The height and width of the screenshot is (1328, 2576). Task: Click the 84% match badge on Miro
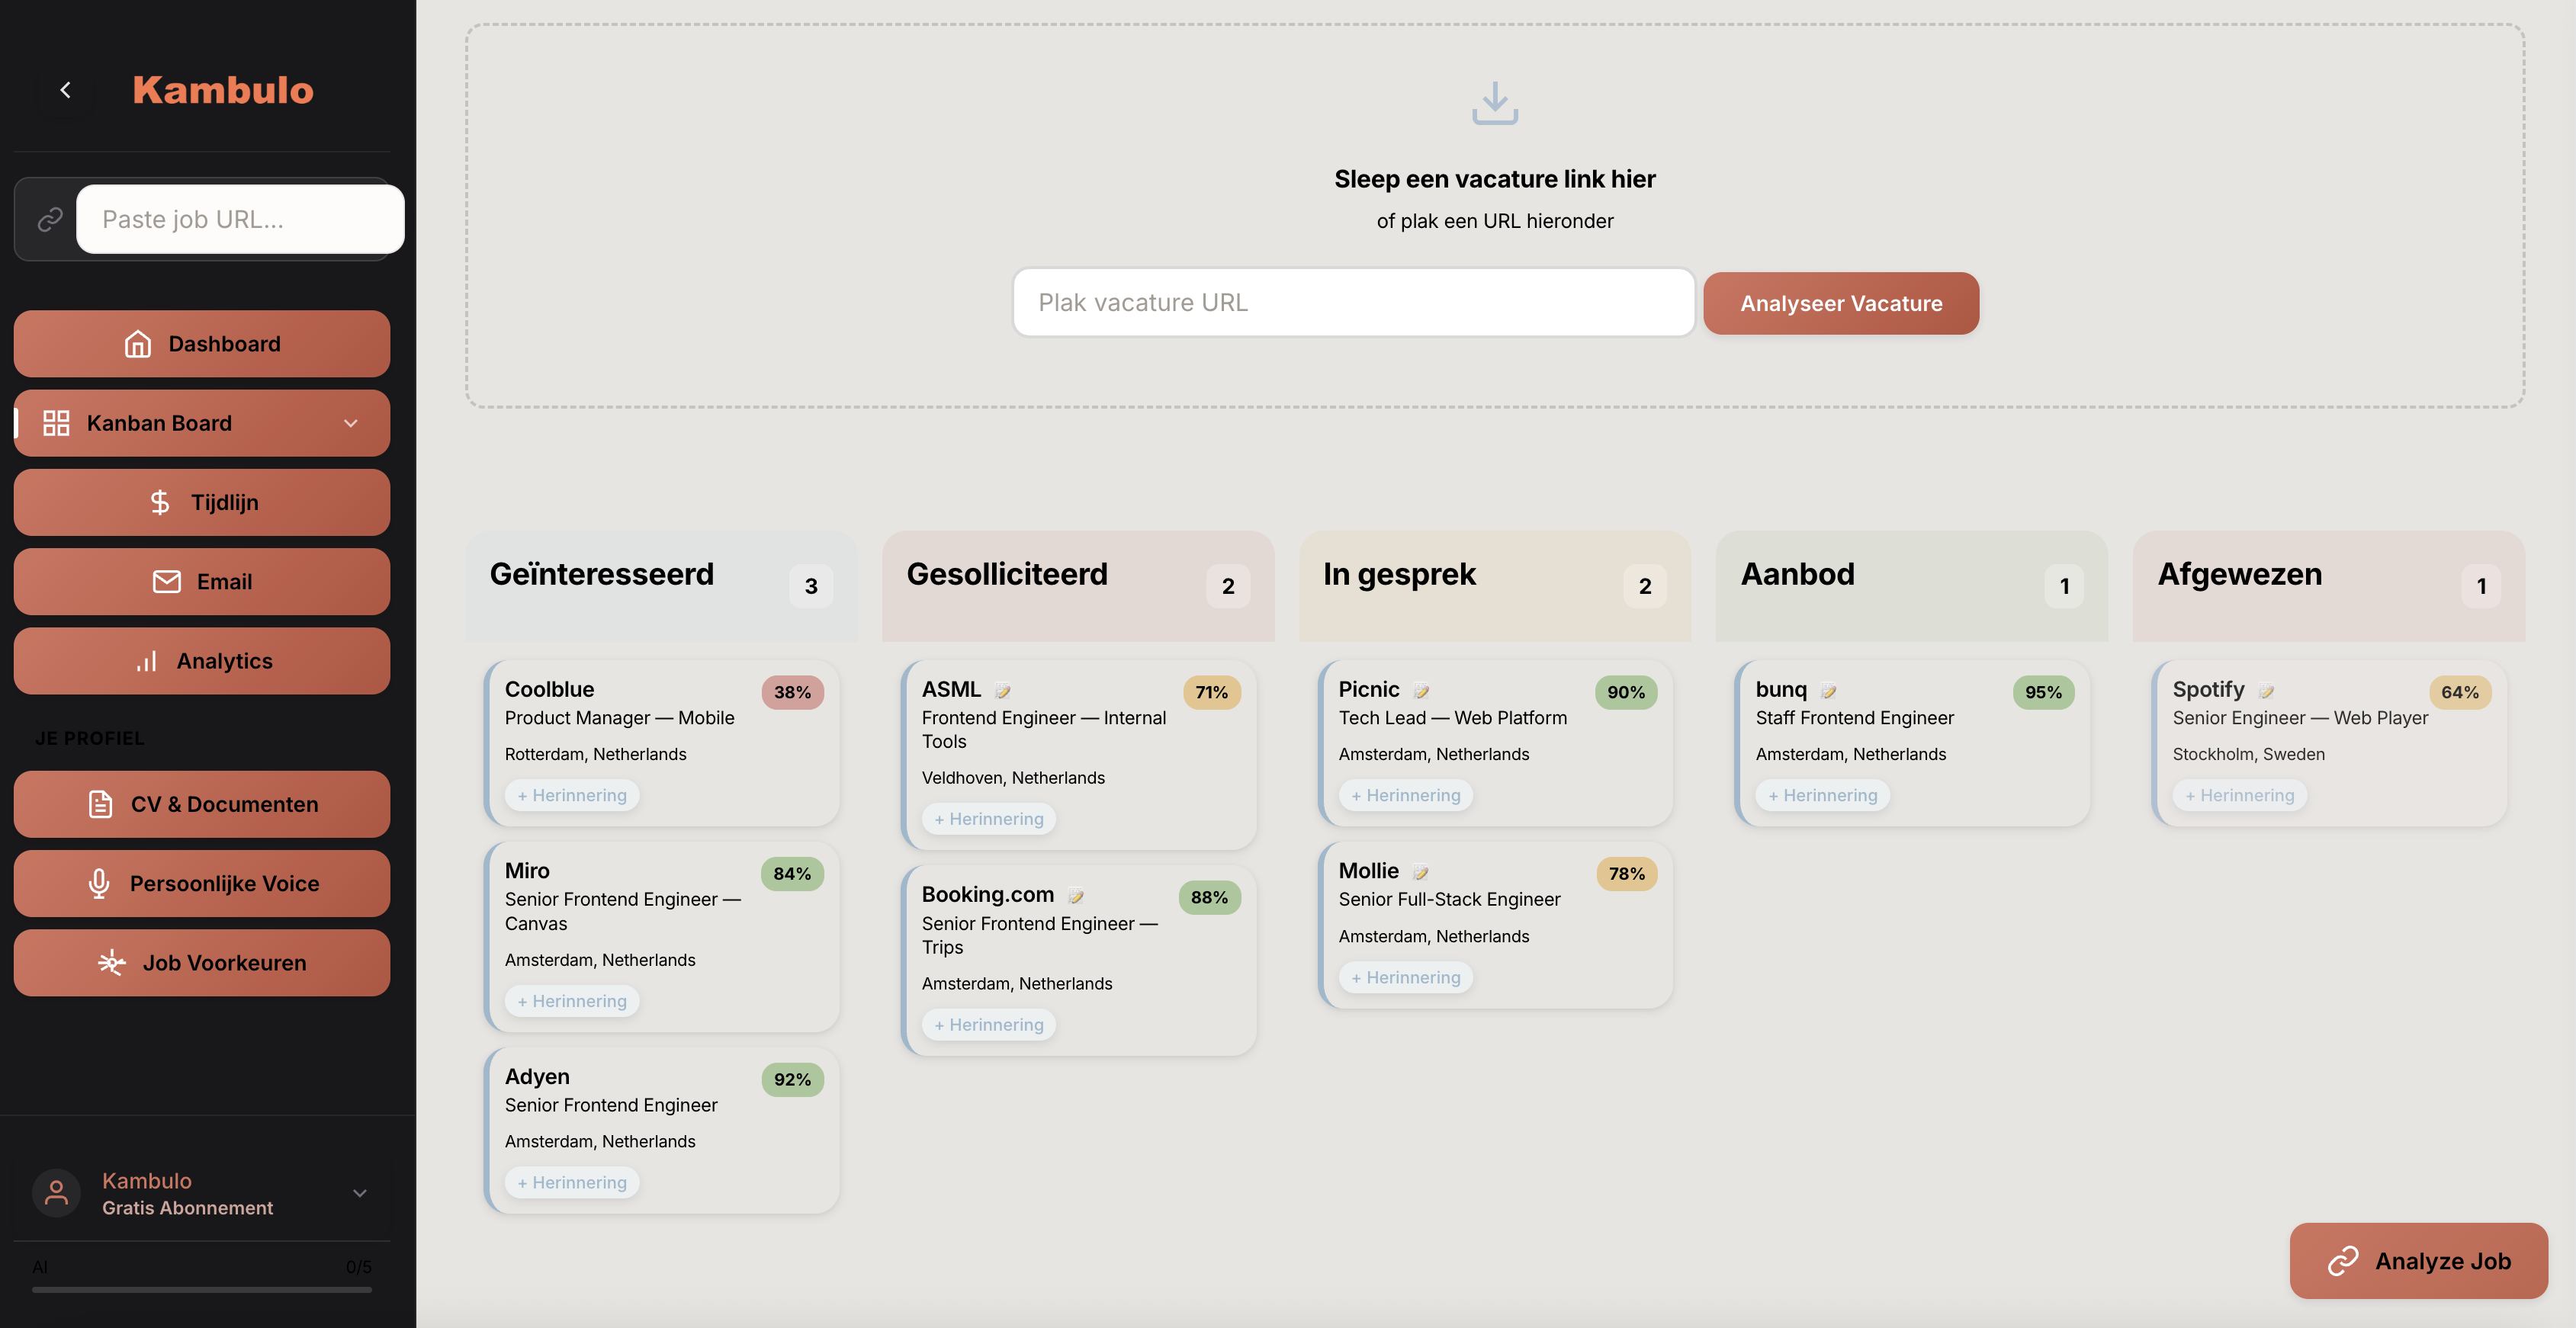pyautogui.click(x=792, y=874)
